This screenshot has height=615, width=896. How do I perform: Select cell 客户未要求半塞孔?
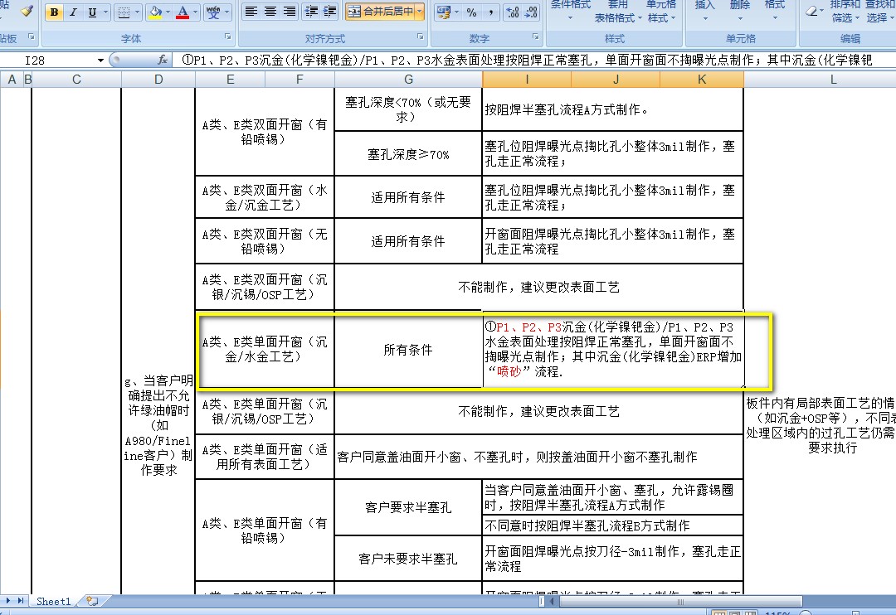408,559
